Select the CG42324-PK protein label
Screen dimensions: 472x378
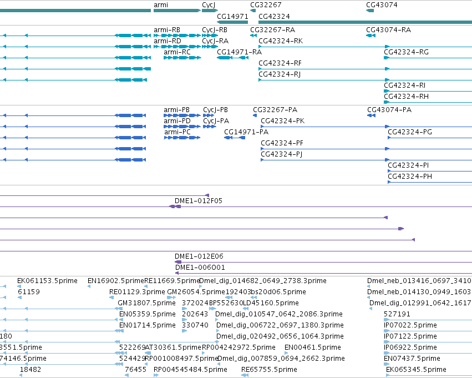pos(283,121)
